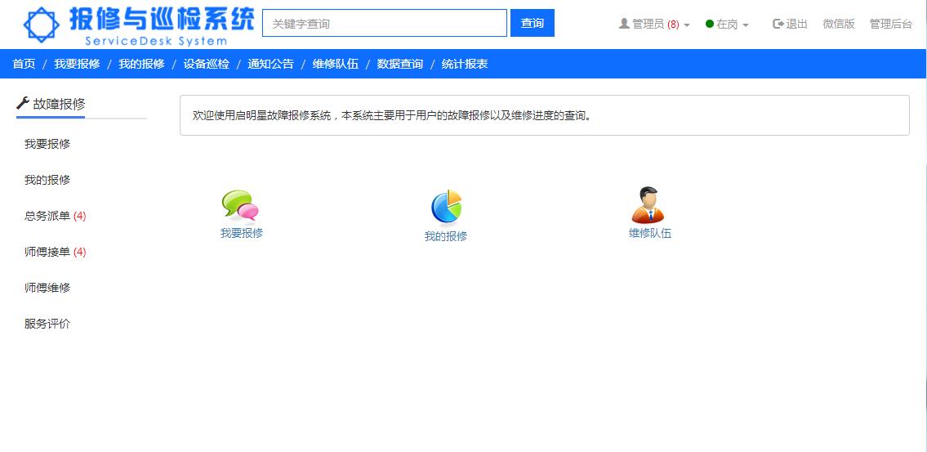927x452 pixels.
Task: Click the 维修队伍 person icon
Action: click(648, 204)
